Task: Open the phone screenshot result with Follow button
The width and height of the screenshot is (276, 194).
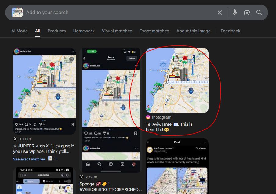Action: (x=111, y=110)
